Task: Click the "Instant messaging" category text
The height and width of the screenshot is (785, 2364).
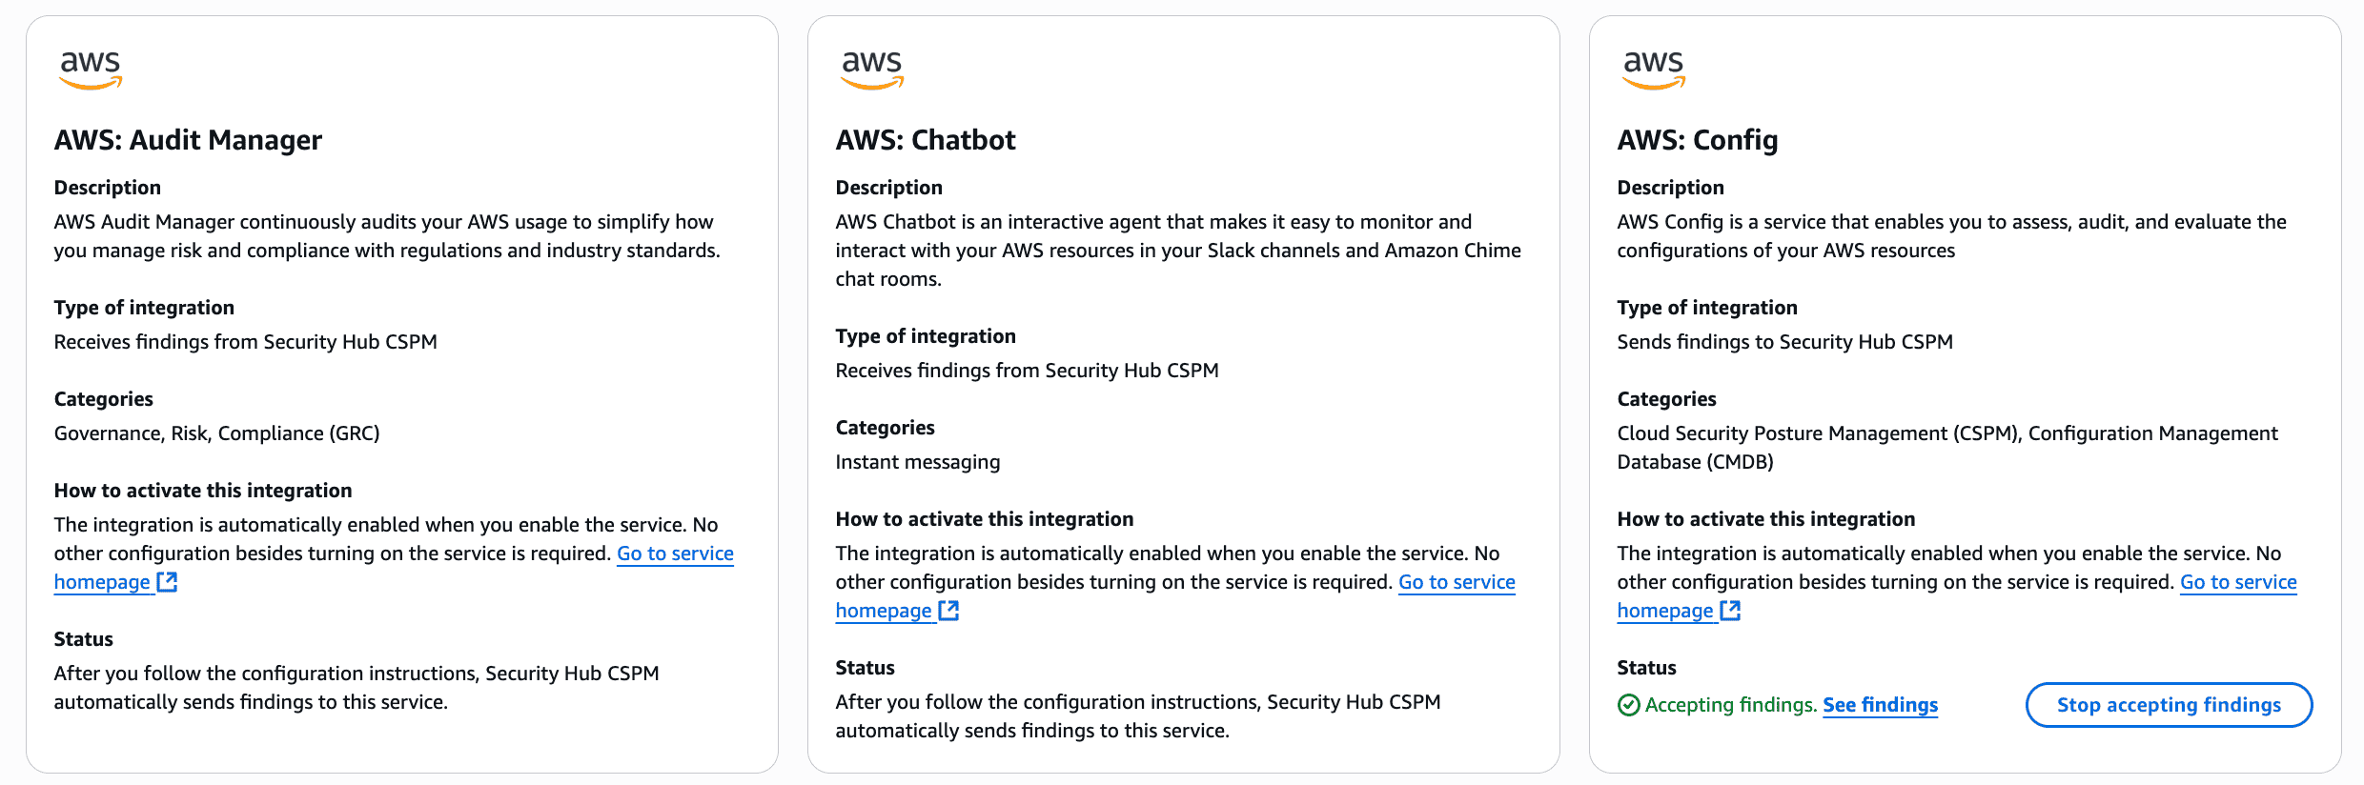Action: pos(918,462)
